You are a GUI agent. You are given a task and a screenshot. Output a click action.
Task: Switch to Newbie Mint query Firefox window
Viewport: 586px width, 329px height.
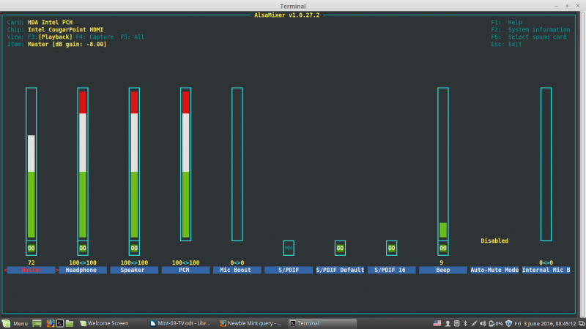click(251, 323)
